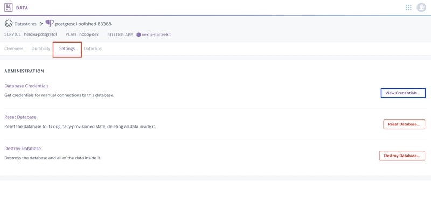The height and width of the screenshot is (197, 431).
Task: Click the Database Credentials heading
Action: (26, 86)
